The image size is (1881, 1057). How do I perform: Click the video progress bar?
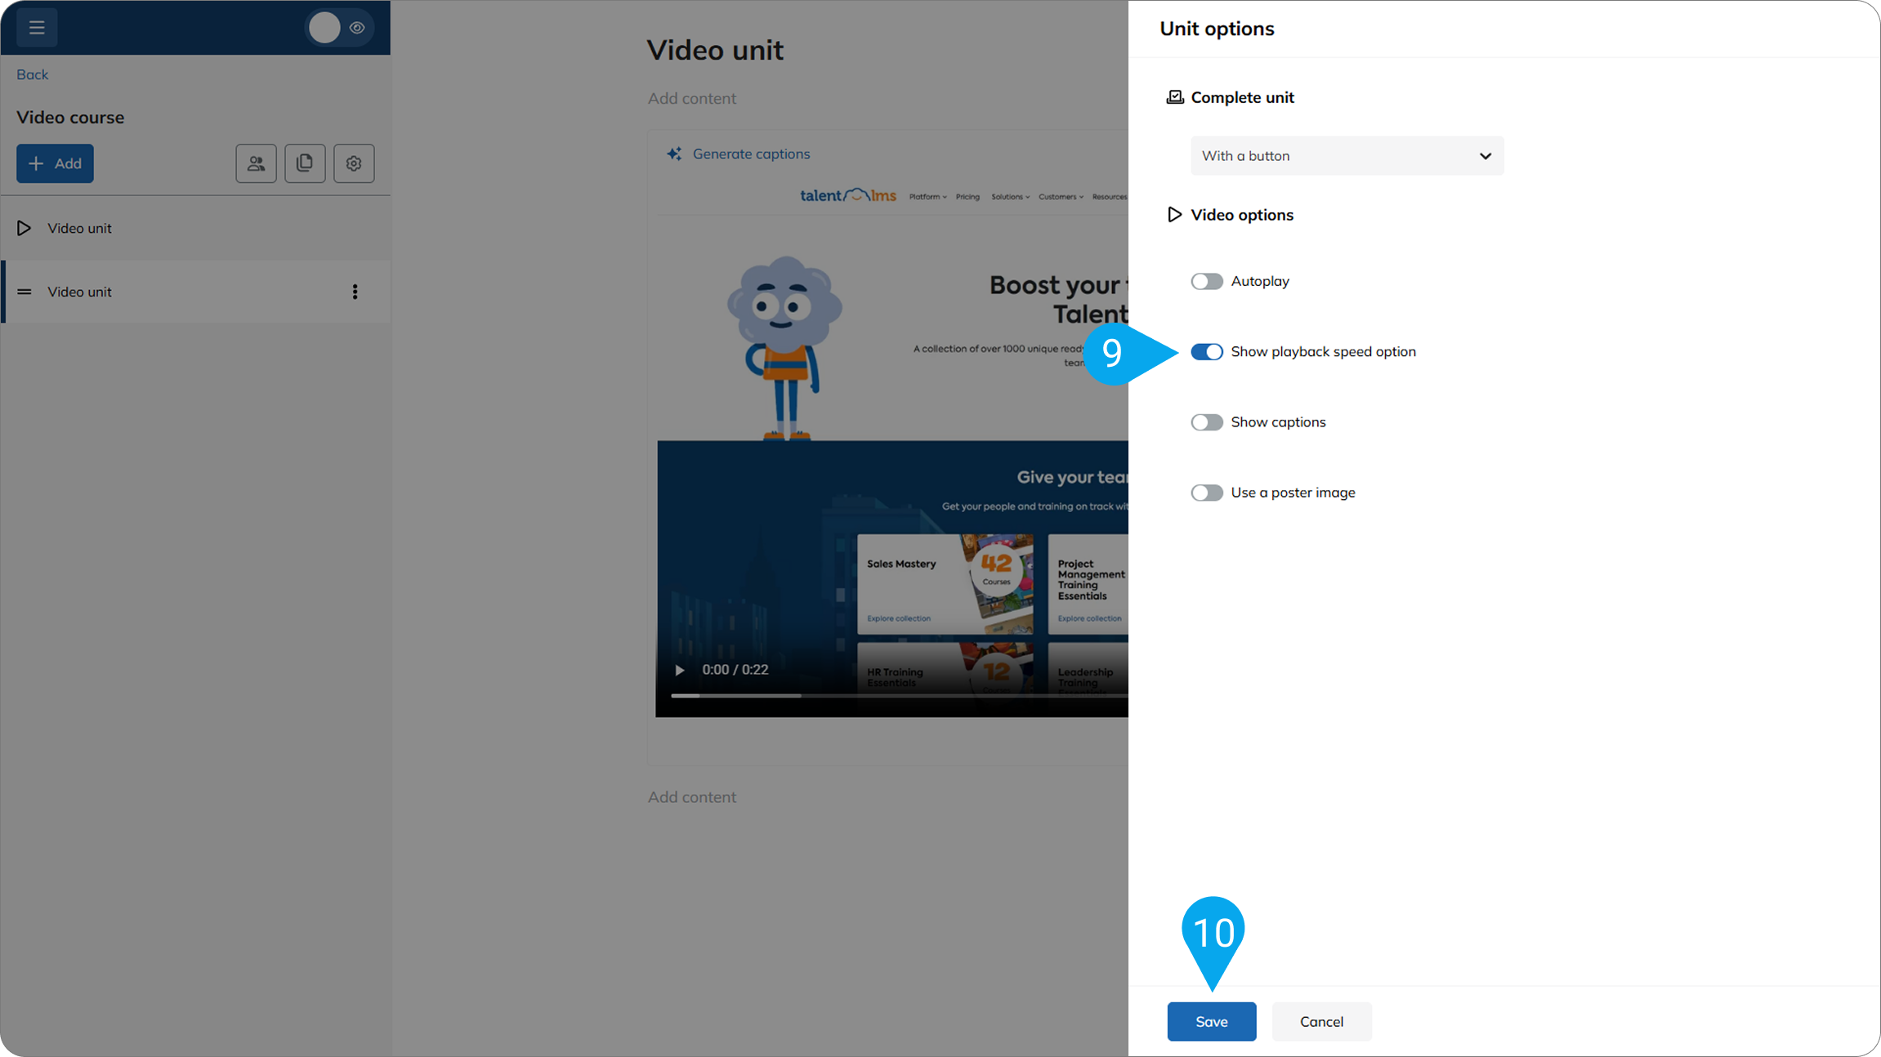pos(899,695)
